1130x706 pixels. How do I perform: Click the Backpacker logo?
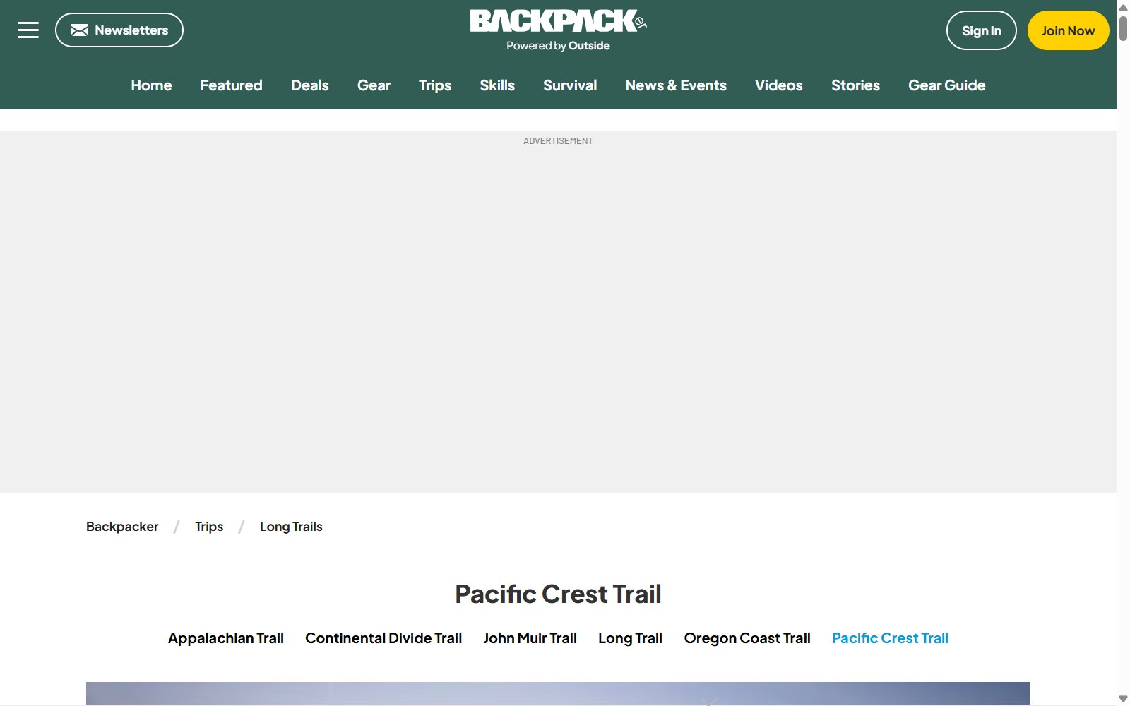(x=558, y=21)
